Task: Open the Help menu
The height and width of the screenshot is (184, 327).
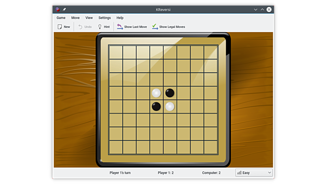Action: click(x=120, y=18)
